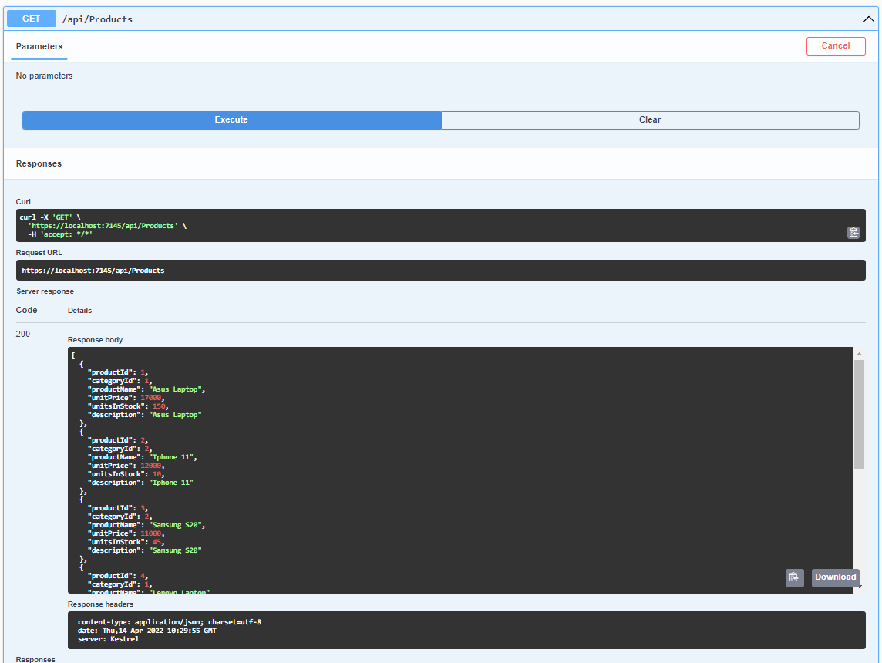Click the bottom Responses label
882x663 pixels.
tap(35, 659)
